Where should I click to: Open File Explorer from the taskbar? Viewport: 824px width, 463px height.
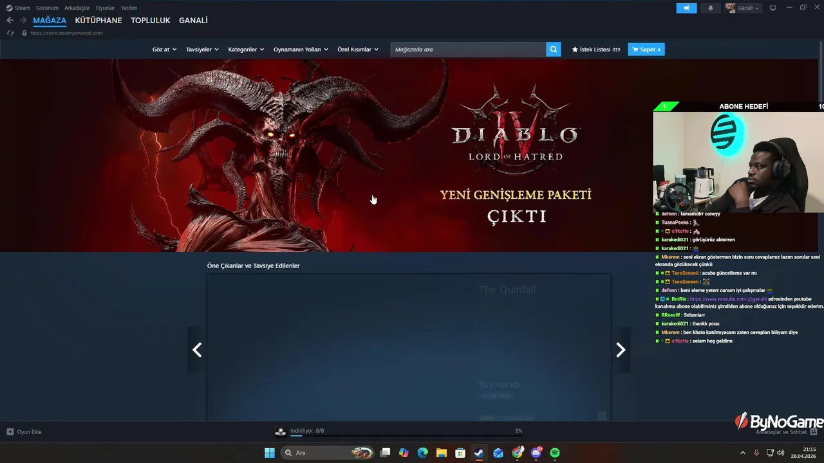[441, 453]
